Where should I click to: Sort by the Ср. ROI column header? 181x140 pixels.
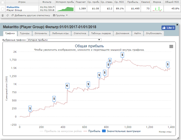[x=119, y=2]
